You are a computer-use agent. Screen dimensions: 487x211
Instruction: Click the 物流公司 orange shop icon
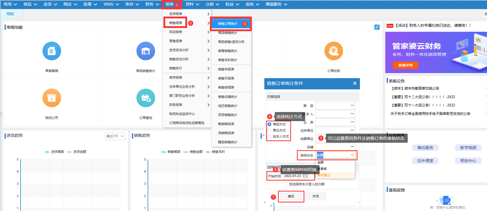[x=52, y=98]
